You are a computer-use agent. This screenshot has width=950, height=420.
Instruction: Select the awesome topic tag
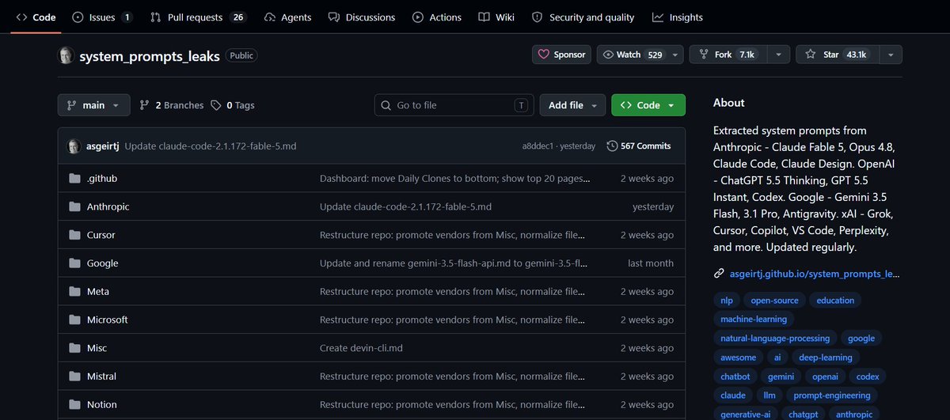tap(739, 358)
